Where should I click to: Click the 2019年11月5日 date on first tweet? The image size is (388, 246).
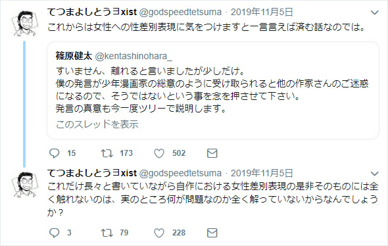pos(262,12)
